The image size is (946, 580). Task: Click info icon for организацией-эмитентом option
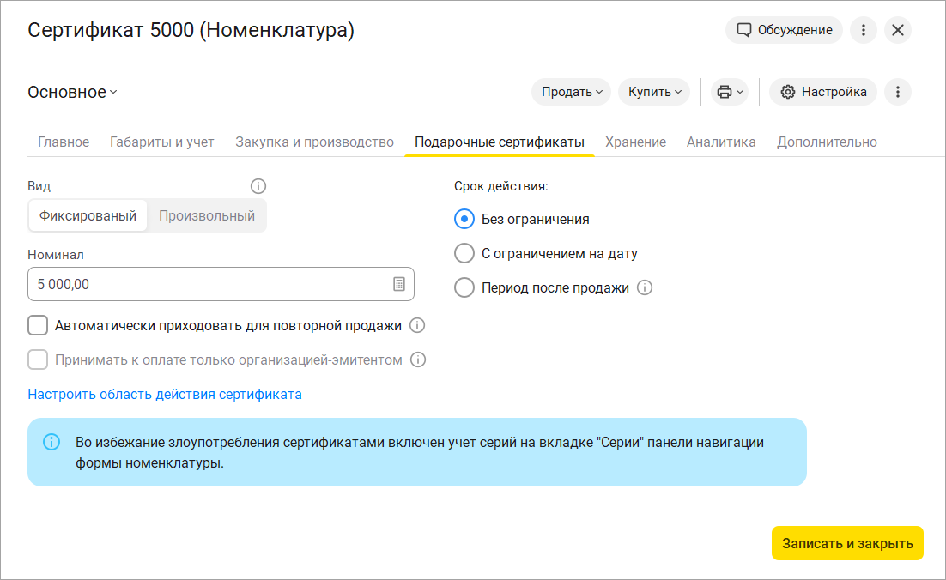click(418, 360)
